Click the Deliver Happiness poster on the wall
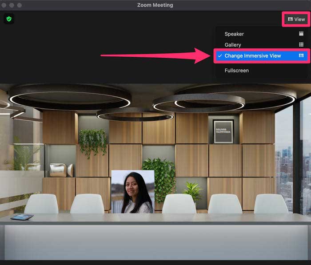This screenshot has height=265, width=311. pyautogui.click(x=223, y=131)
